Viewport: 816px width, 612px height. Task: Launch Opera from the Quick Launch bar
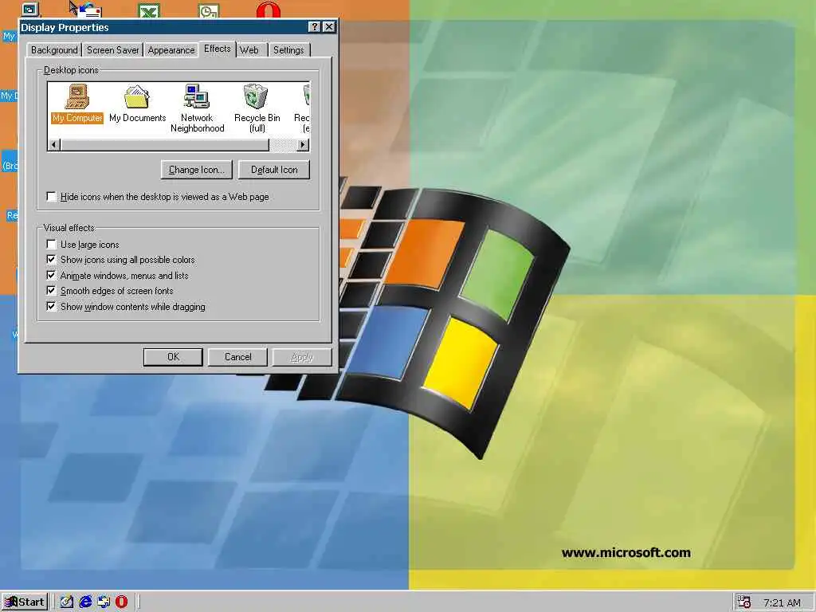(x=121, y=602)
